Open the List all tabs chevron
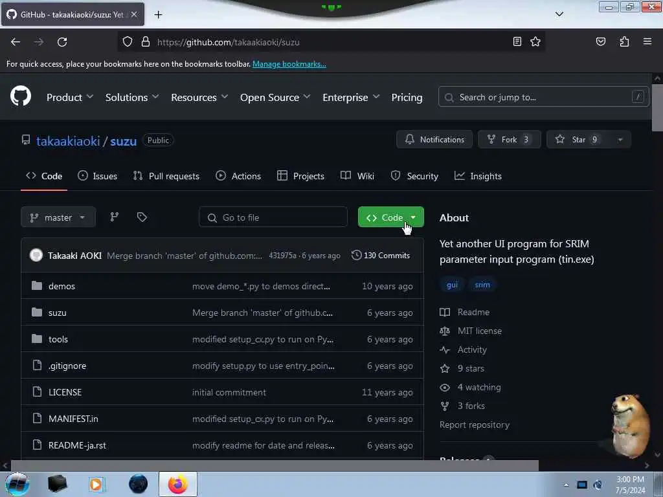 tap(559, 14)
